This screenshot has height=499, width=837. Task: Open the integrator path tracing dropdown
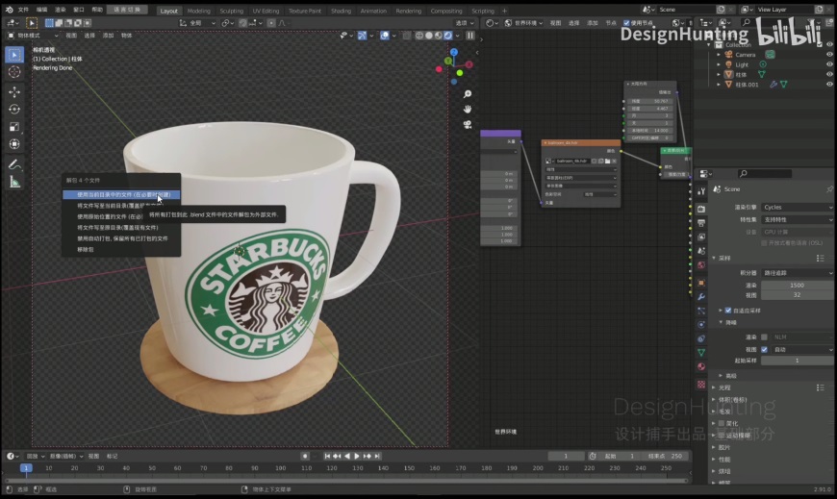pyautogui.click(x=797, y=273)
